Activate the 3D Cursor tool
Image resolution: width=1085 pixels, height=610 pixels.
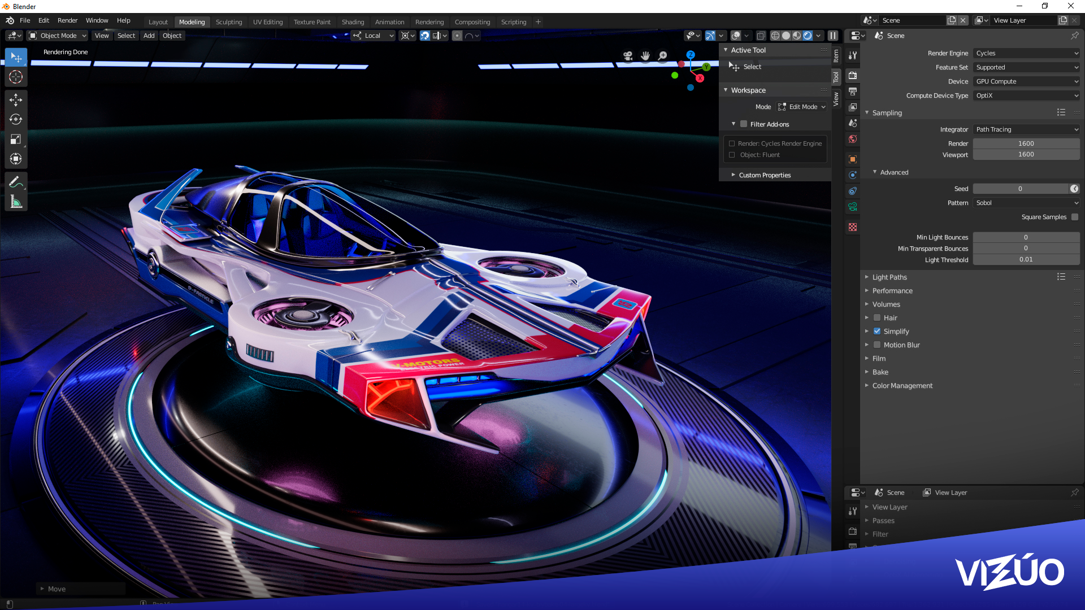[x=16, y=77]
